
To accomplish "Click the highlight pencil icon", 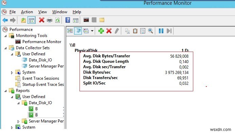I will click(x=117, y=31).
